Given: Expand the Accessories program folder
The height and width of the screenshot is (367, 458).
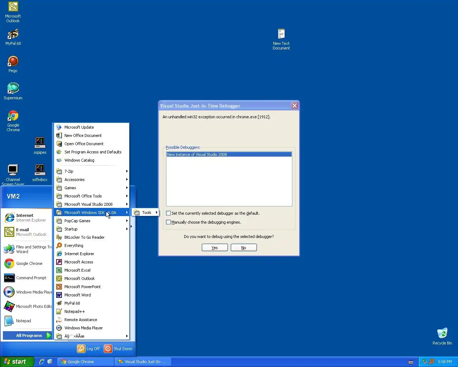Looking at the screenshot, I should [91, 180].
